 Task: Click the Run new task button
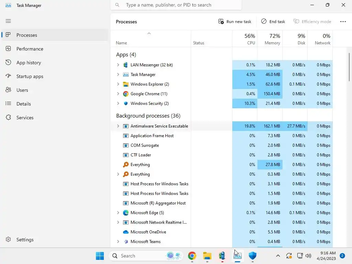click(234, 22)
